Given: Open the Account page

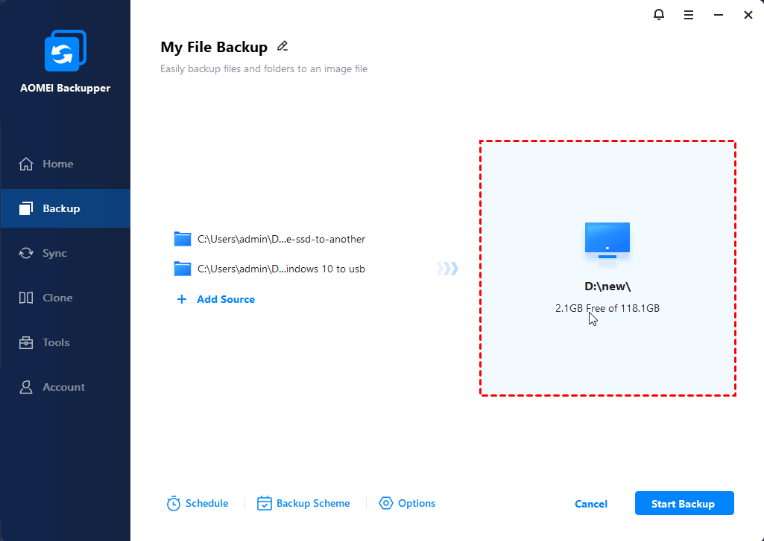Looking at the screenshot, I should 63,387.
